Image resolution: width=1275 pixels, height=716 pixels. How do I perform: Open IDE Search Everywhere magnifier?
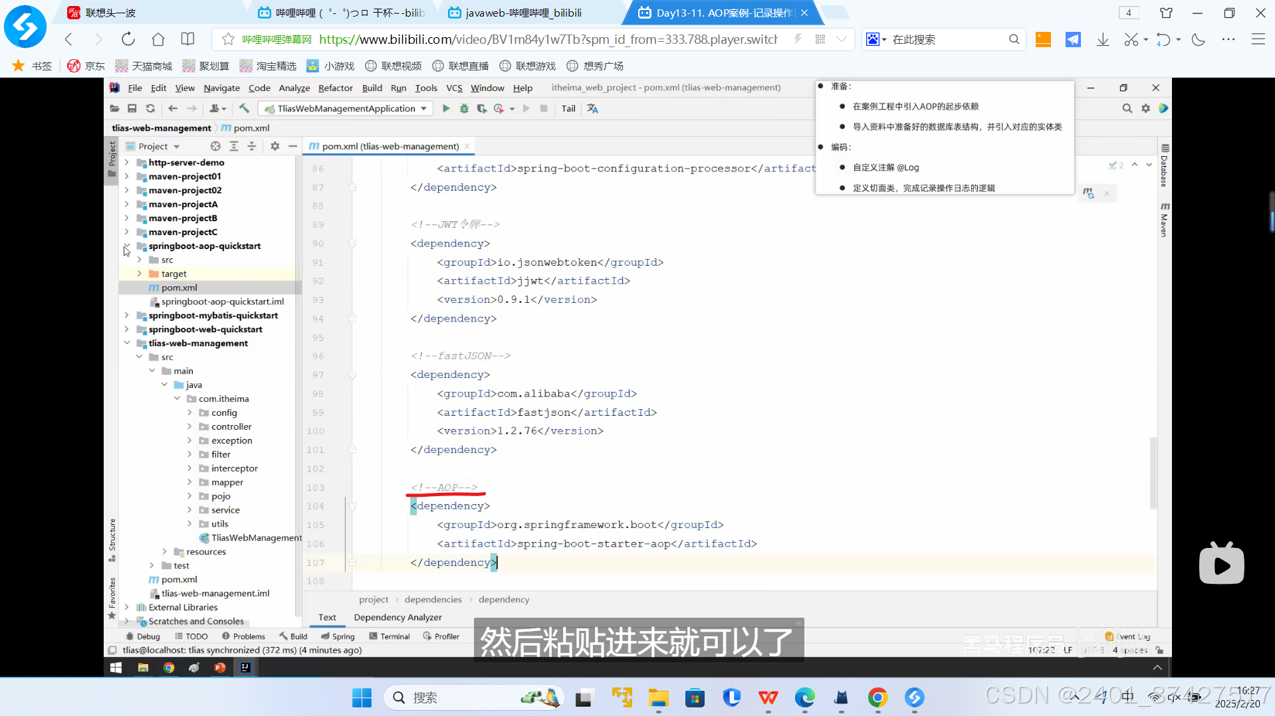tap(1127, 108)
